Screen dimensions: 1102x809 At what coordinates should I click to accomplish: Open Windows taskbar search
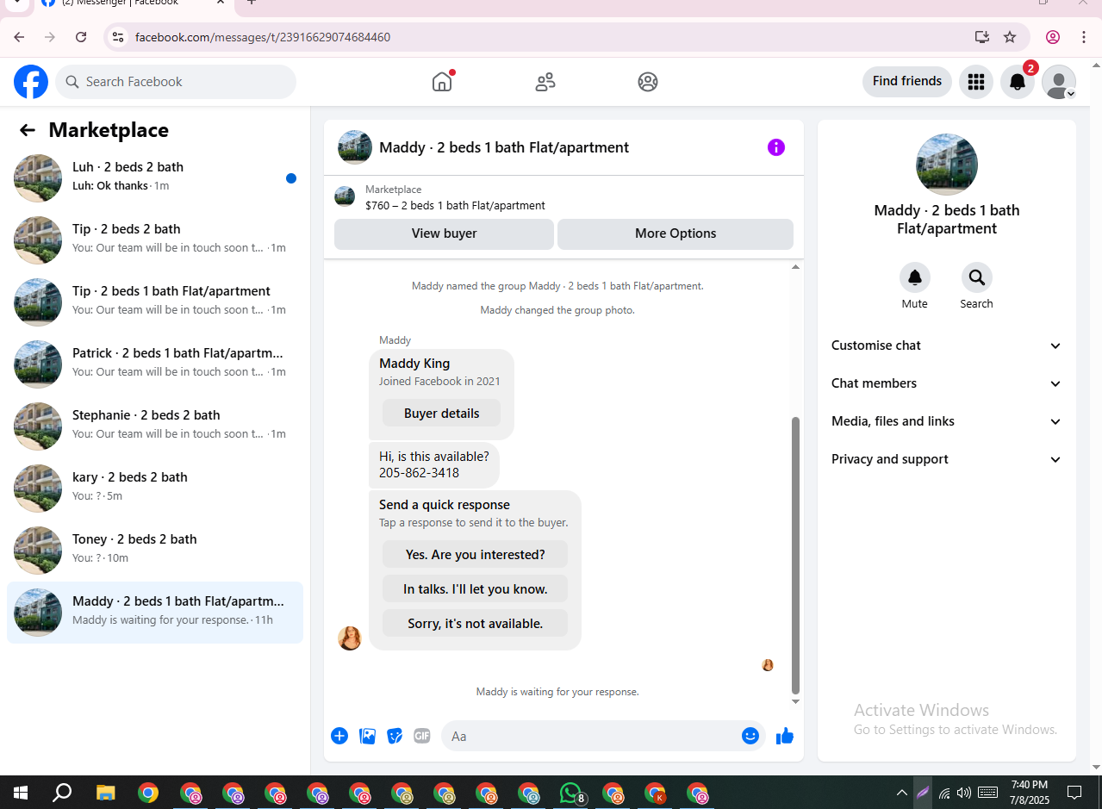click(62, 793)
